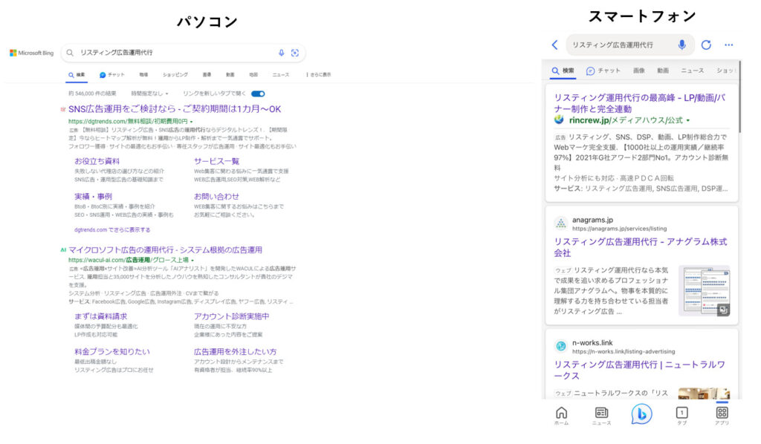Select desktop 検索 tab
The width and height of the screenshot is (761, 444).
[x=77, y=75]
